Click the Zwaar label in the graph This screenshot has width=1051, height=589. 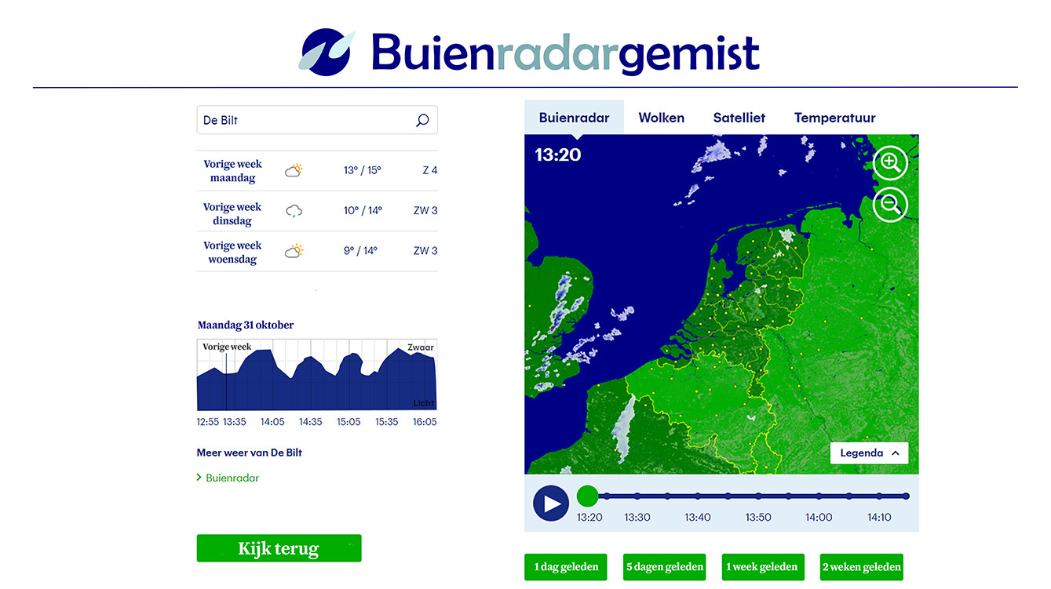(x=421, y=347)
